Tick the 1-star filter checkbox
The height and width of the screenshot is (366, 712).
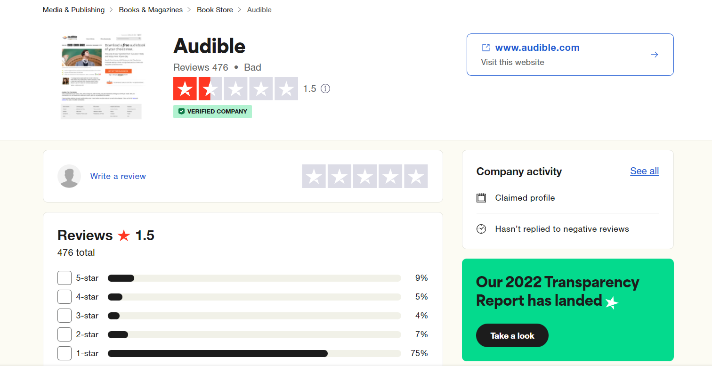[x=65, y=353]
